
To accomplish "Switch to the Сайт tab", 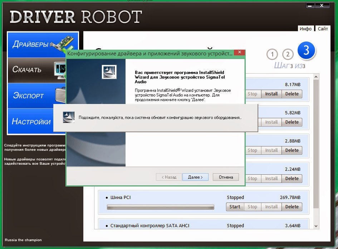I will (x=323, y=29).
